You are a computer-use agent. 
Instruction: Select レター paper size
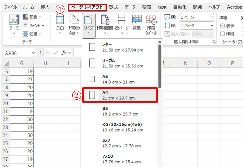click(x=120, y=47)
